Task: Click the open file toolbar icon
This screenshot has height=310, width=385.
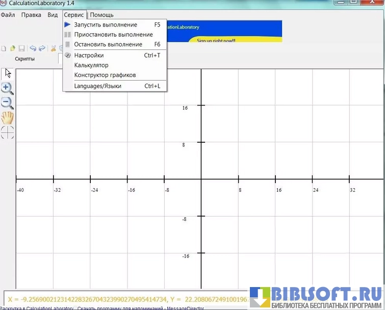Action: tap(13, 48)
